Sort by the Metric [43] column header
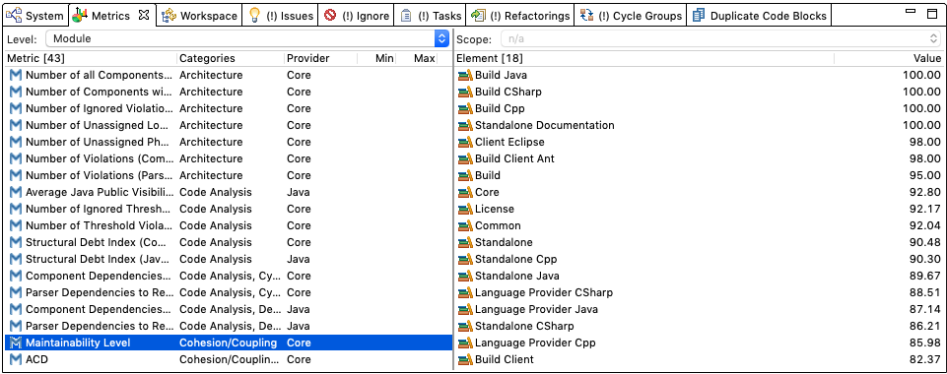947x374 pixels. (x=91, y=58)
